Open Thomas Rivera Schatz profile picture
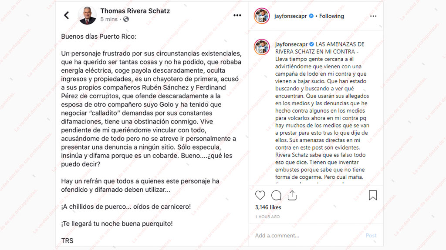This screenshot has height=250, width=446. click(87, 15)
